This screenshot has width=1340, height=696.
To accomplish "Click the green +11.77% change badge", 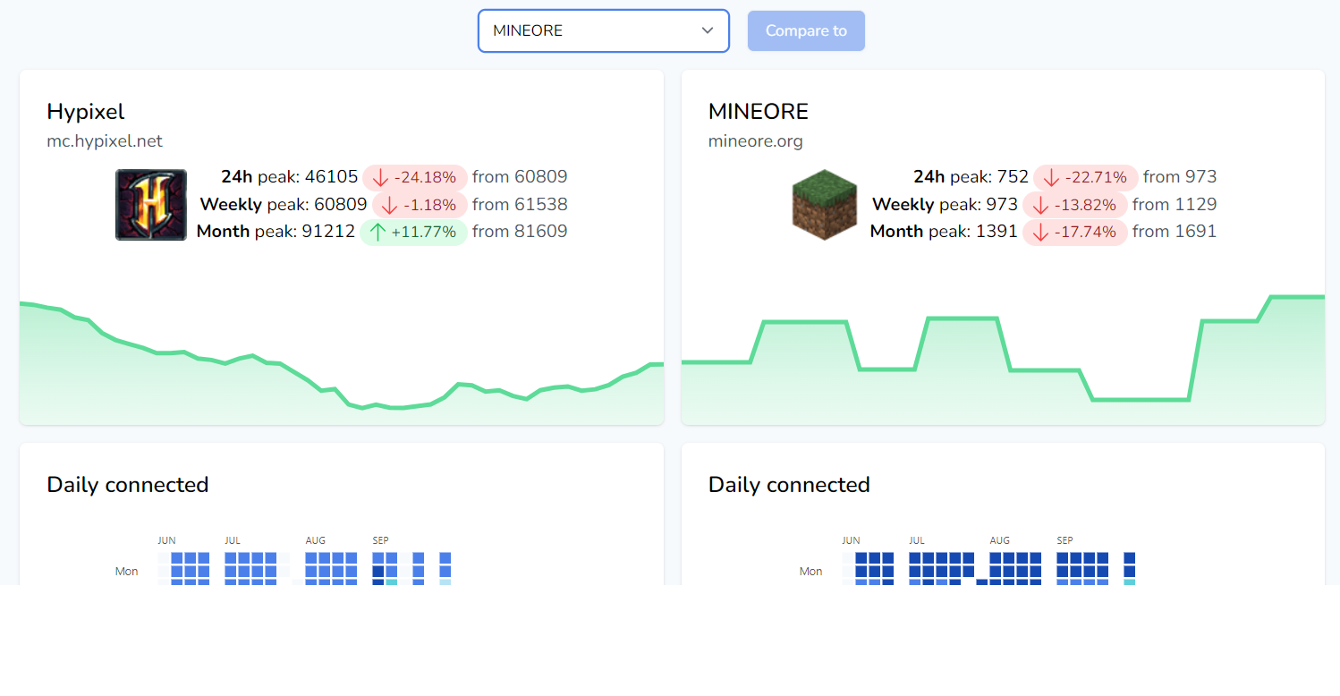I will 413,232.
